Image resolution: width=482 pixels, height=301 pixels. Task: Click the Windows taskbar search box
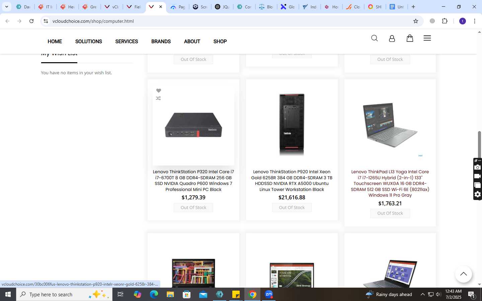point(64,294)
